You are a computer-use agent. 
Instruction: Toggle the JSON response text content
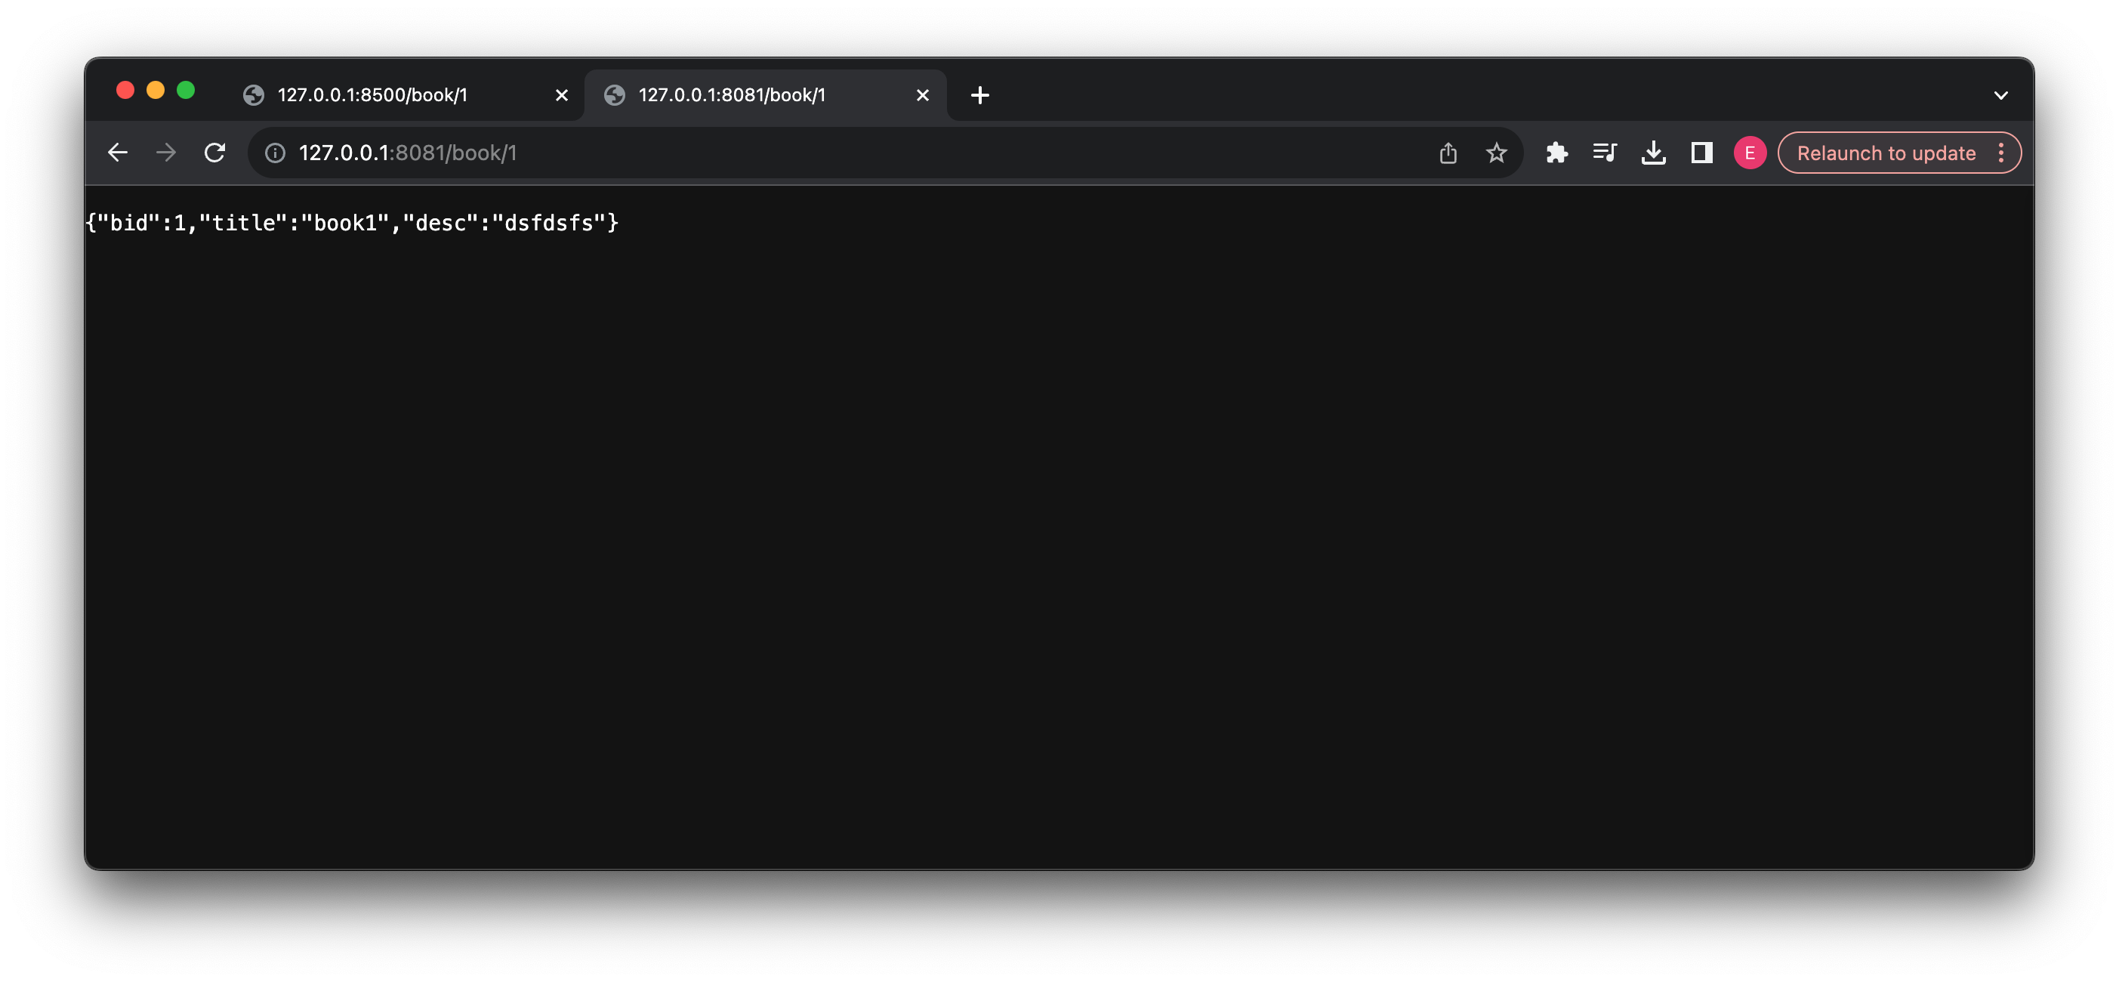point(353,222)
